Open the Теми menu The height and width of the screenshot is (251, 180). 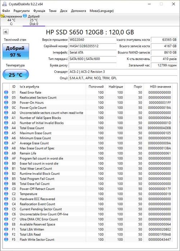tap(52, 11)
